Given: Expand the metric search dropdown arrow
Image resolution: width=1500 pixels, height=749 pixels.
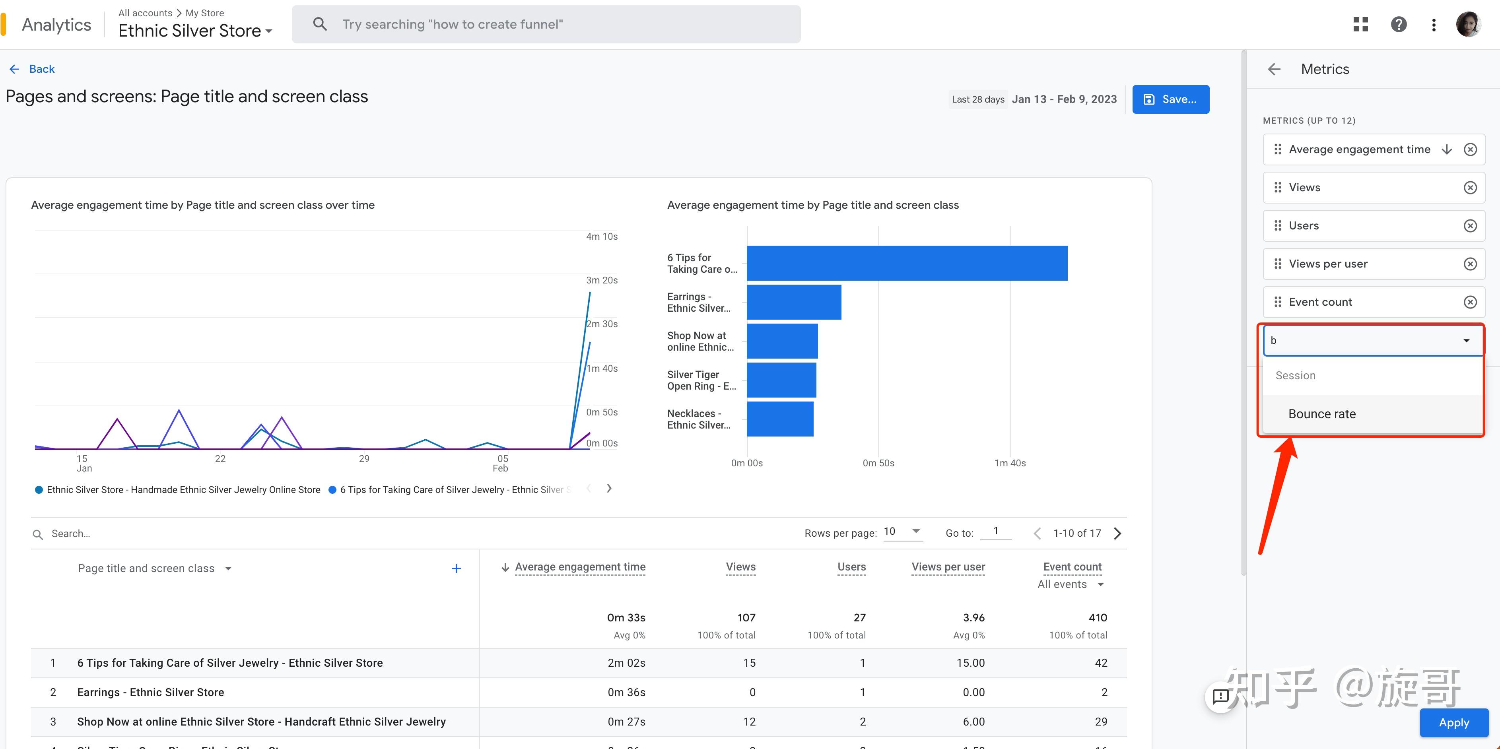Looking at the screenshot, I should [x=1466, y=340].
